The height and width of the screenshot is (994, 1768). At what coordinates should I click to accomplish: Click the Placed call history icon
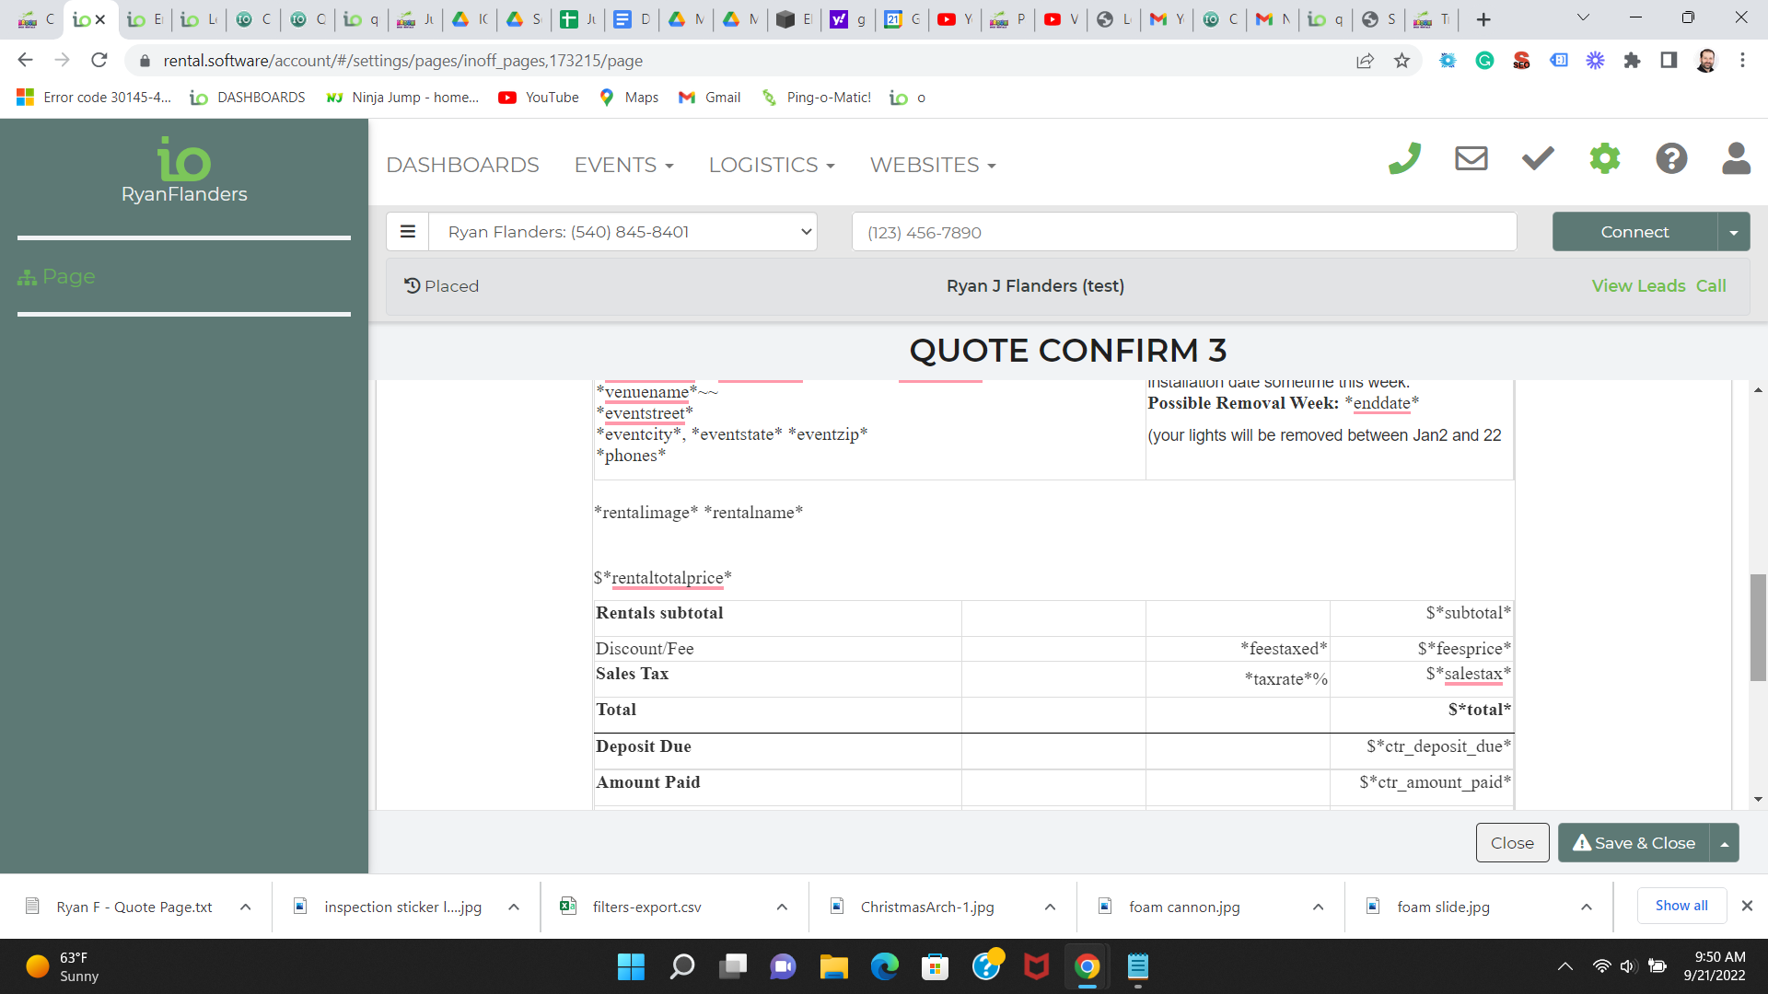click(413, 286)
